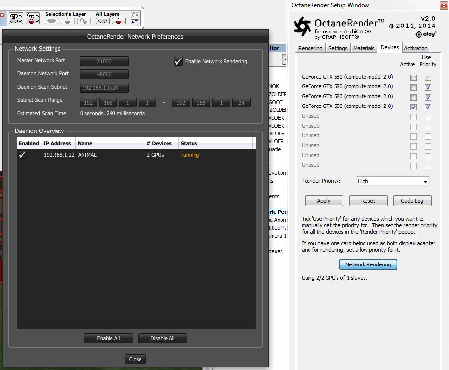
Task: Click Disable All daemons button
Action: (x=163, y=338)
